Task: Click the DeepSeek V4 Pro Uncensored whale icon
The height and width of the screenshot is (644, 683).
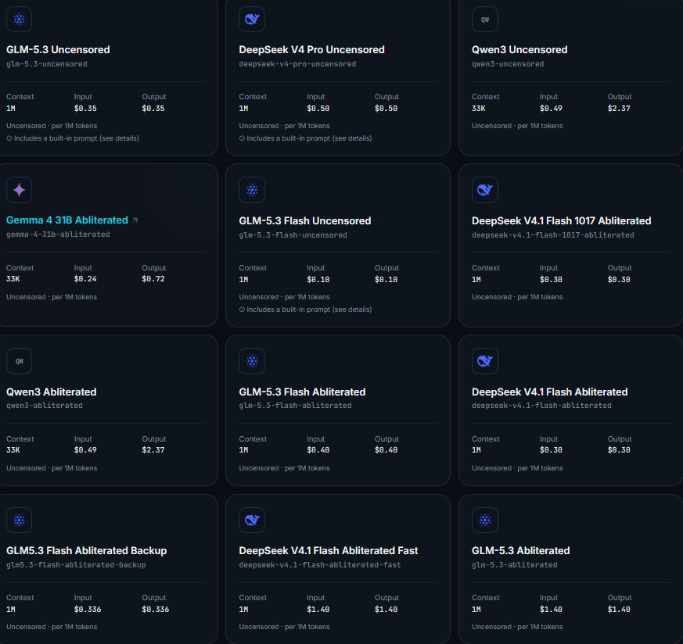Action: point(252,19)
